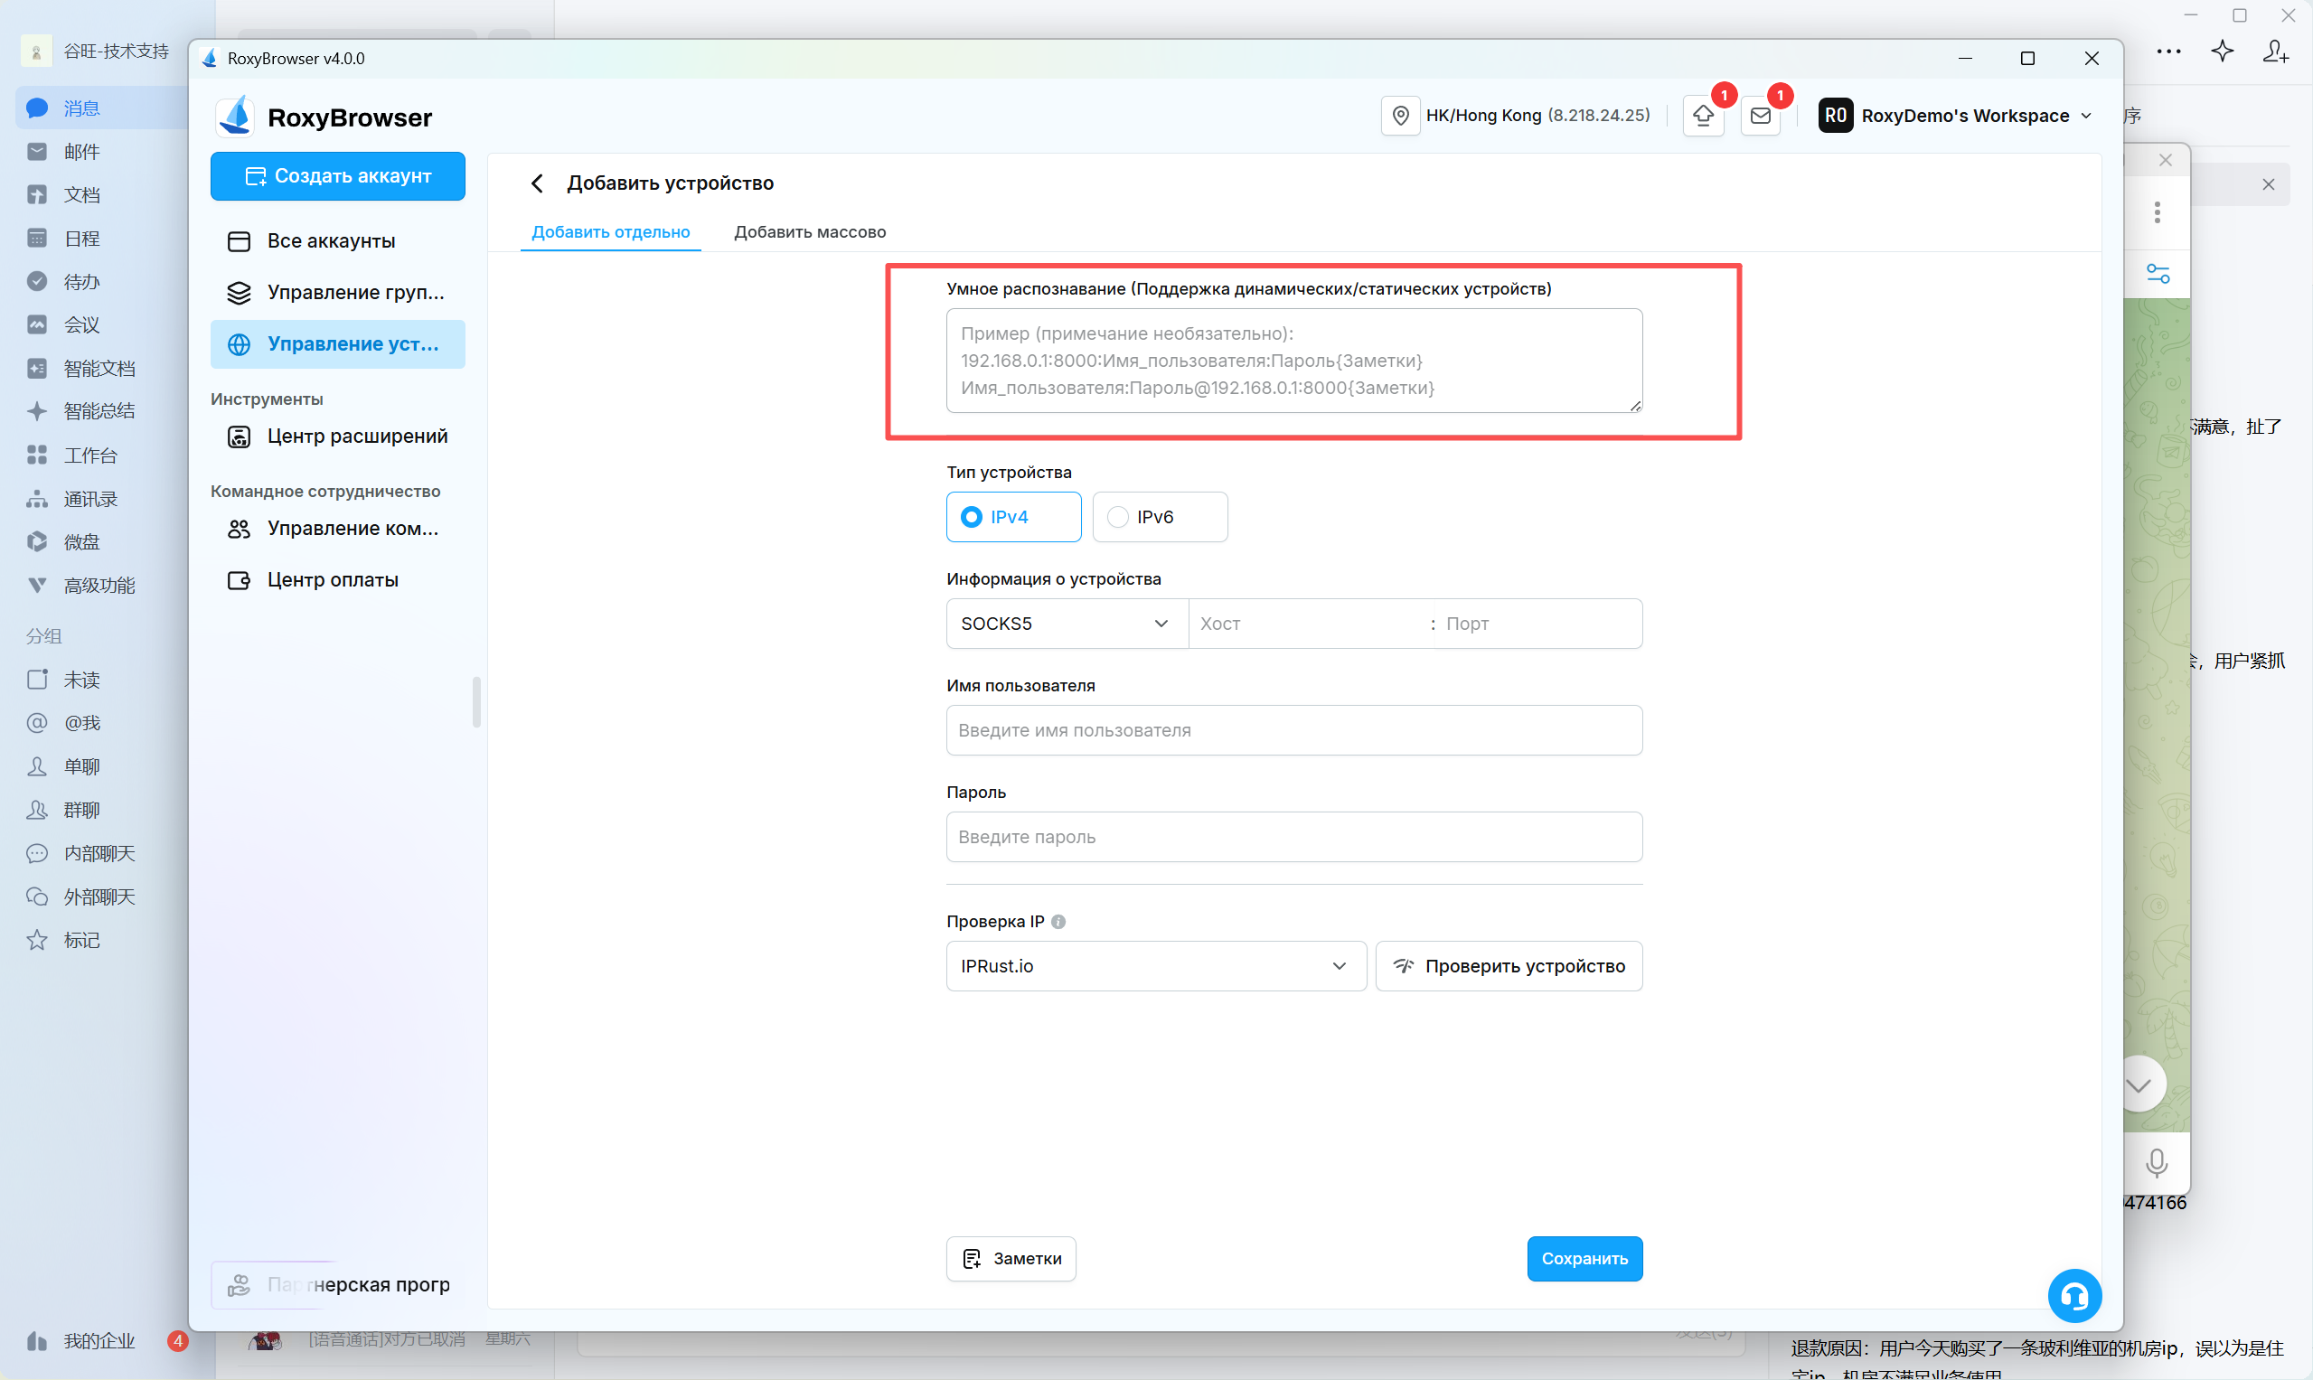Open Управление командой sidebar item
The image size is (2313, 1380).
click(x=338, y=528)
